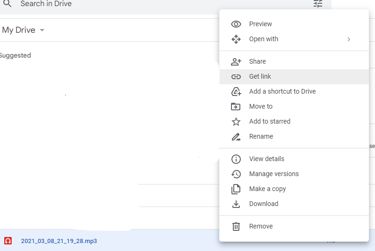Click the Share person-plus icon
The width and height of the screenshot is (375, 251).
coord(236,62)
